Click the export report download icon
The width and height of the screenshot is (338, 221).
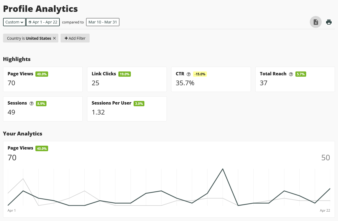click(316, 22)
